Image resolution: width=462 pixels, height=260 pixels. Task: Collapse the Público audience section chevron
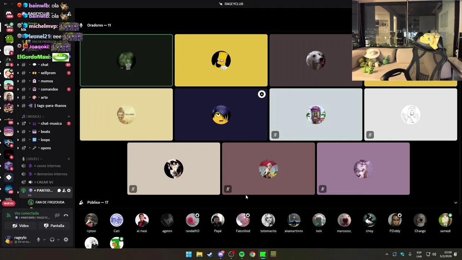(456, 203)
